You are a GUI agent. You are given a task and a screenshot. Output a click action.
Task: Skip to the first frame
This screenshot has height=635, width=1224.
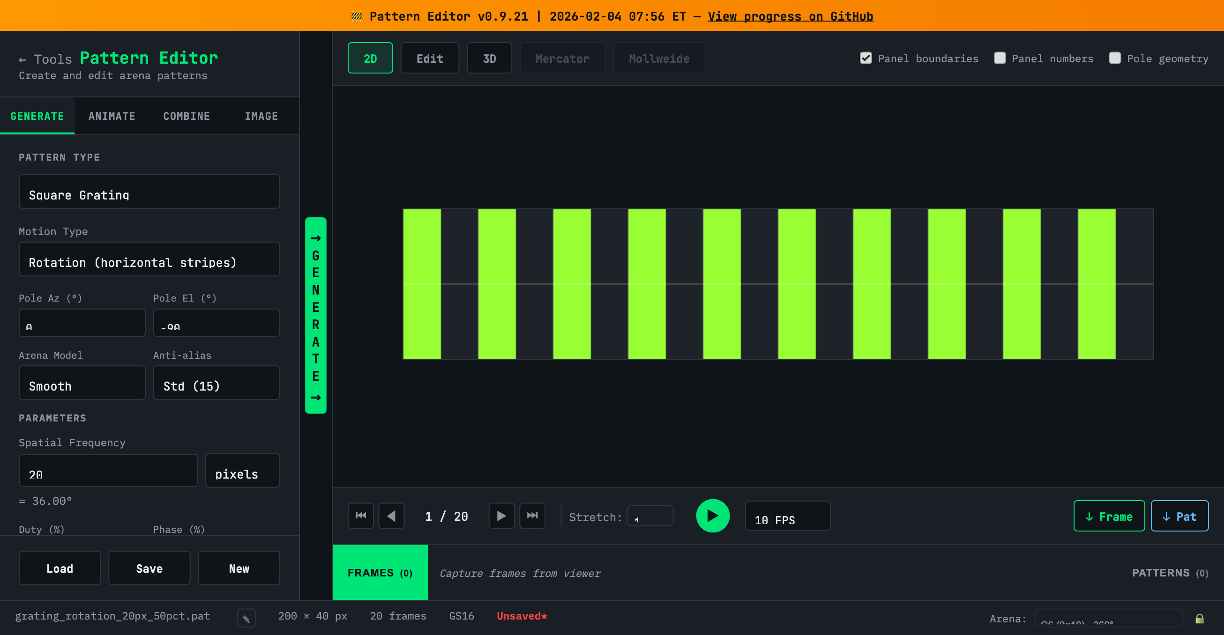pos(360,515)
